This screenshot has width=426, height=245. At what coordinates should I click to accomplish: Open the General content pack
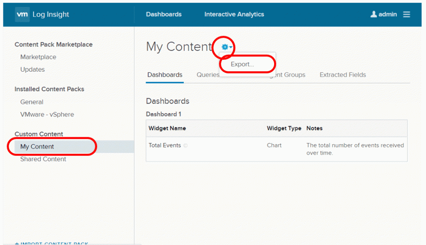(32, 102)
